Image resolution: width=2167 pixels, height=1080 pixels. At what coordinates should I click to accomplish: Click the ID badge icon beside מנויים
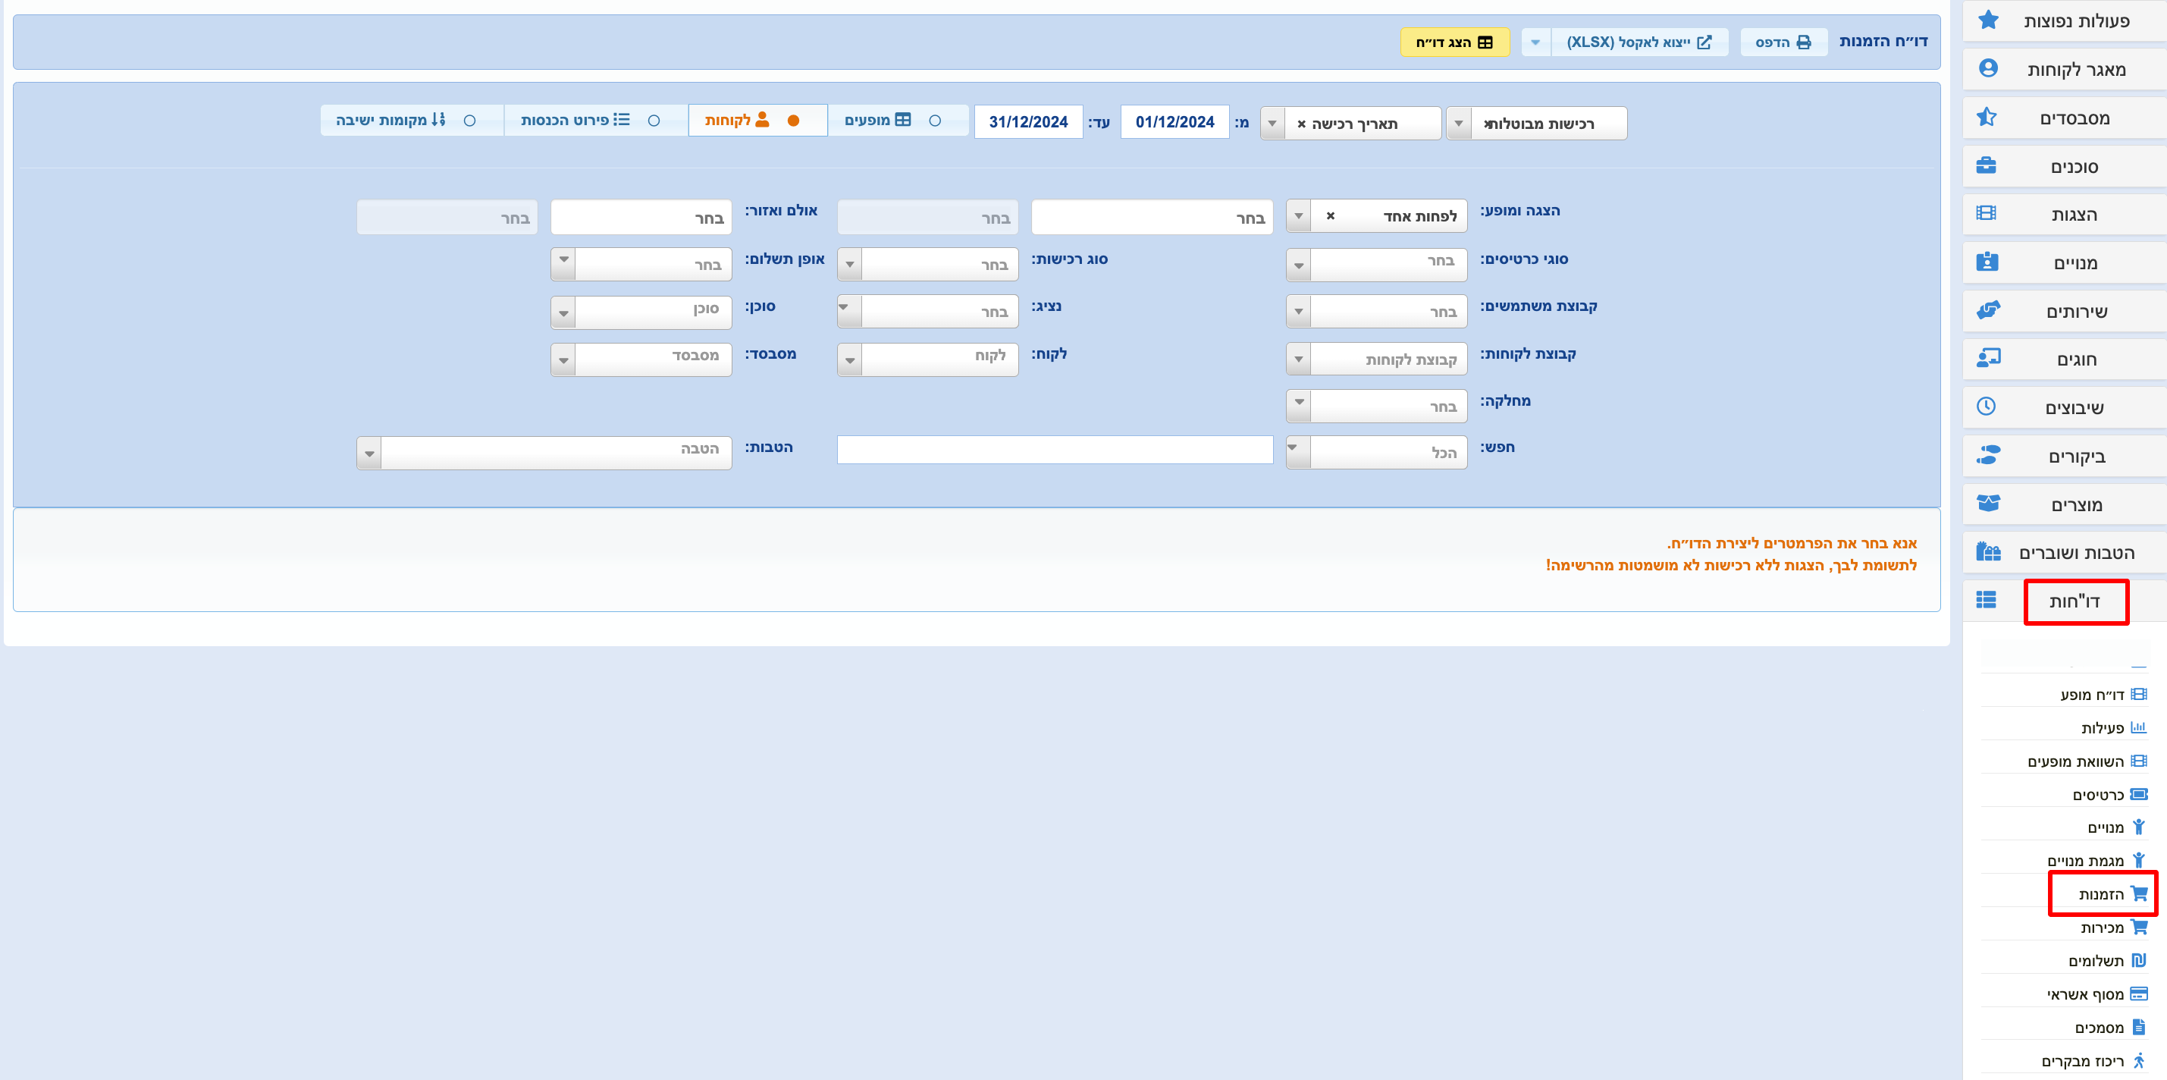click(x=1987, y=262)
